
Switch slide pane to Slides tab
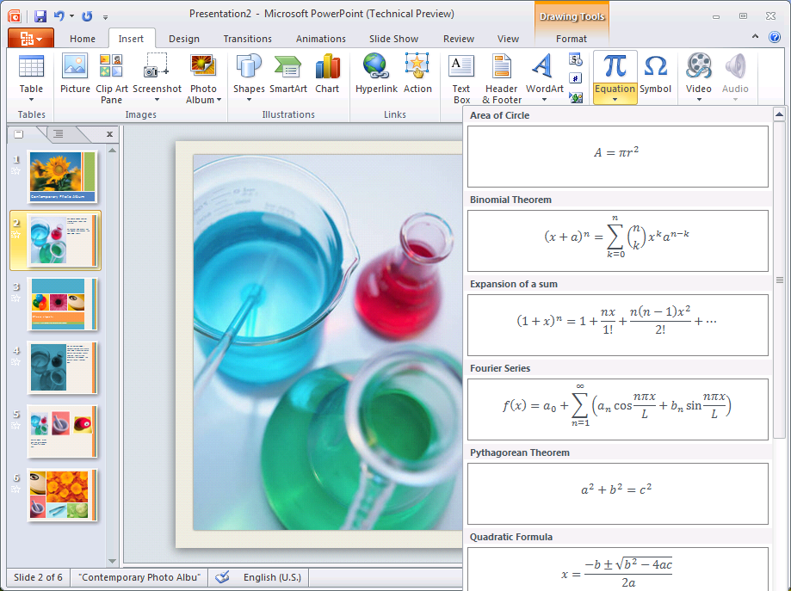[19, 133]
